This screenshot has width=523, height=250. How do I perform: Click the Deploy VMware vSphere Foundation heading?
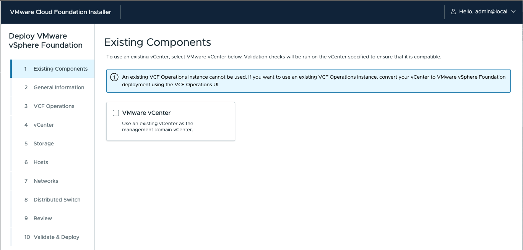click(45, 40)
